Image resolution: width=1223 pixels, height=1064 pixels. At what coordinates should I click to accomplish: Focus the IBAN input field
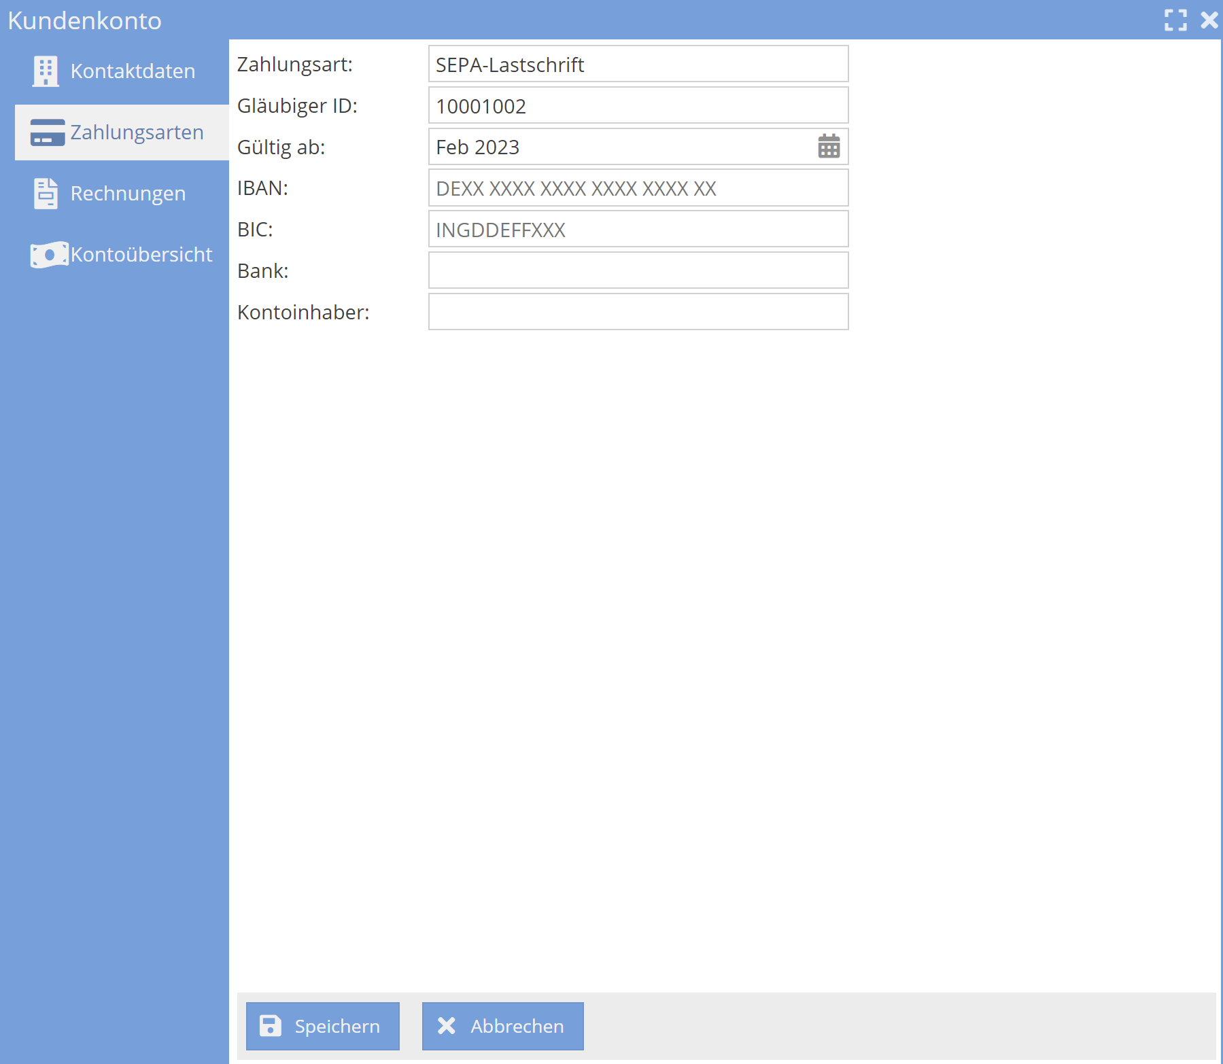tap(638, 188)
